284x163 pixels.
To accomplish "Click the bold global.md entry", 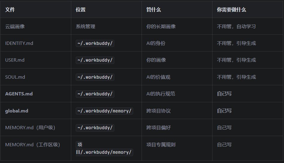I will [17, 111].
